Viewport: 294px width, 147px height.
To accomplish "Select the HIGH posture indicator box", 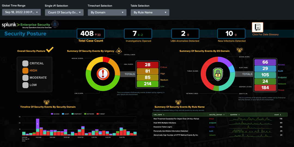I will tap(25, 71).
